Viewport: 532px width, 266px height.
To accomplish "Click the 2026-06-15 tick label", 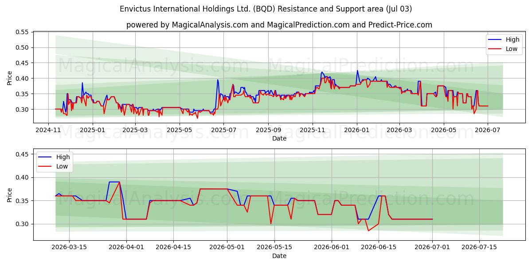I will point(378,247).
